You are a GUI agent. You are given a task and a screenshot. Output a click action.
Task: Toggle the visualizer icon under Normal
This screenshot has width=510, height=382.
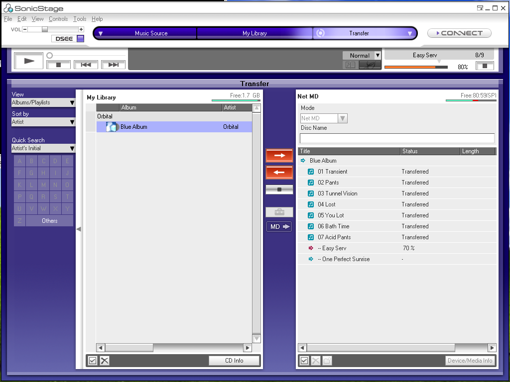point(370,65)
